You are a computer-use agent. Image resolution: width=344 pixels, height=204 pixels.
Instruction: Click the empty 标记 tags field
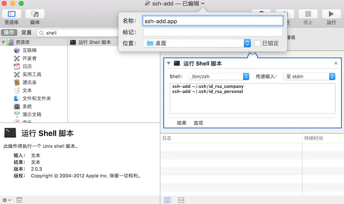click(x=213, y=33)
